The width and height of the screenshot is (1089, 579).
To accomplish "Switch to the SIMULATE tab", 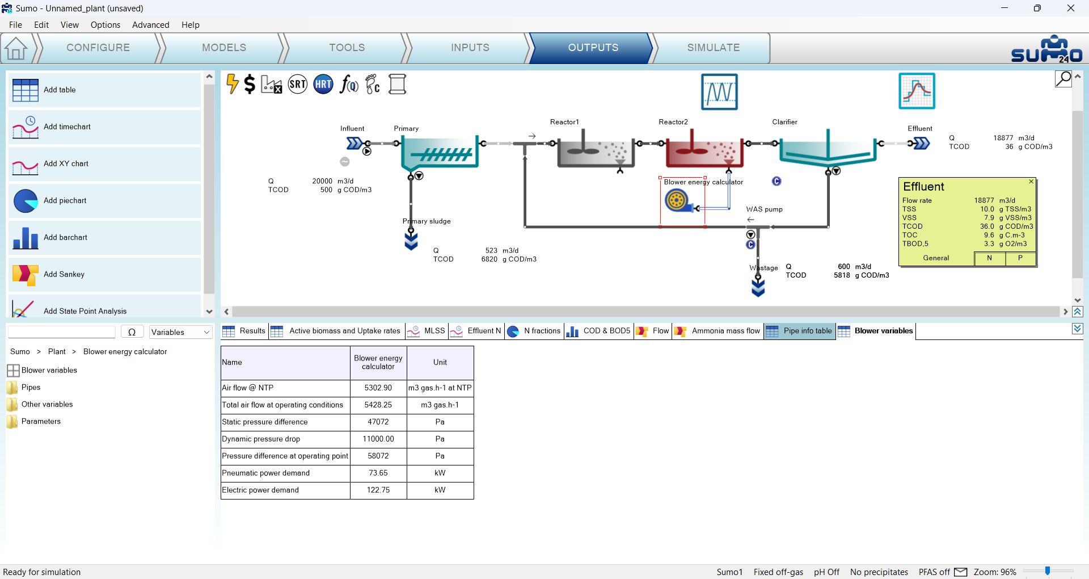I will point(713,48).
